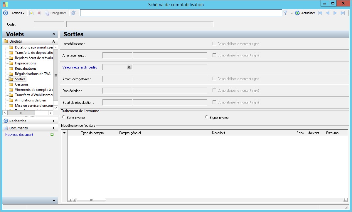Click the Amortissements account code field

[x=117, y=55]
